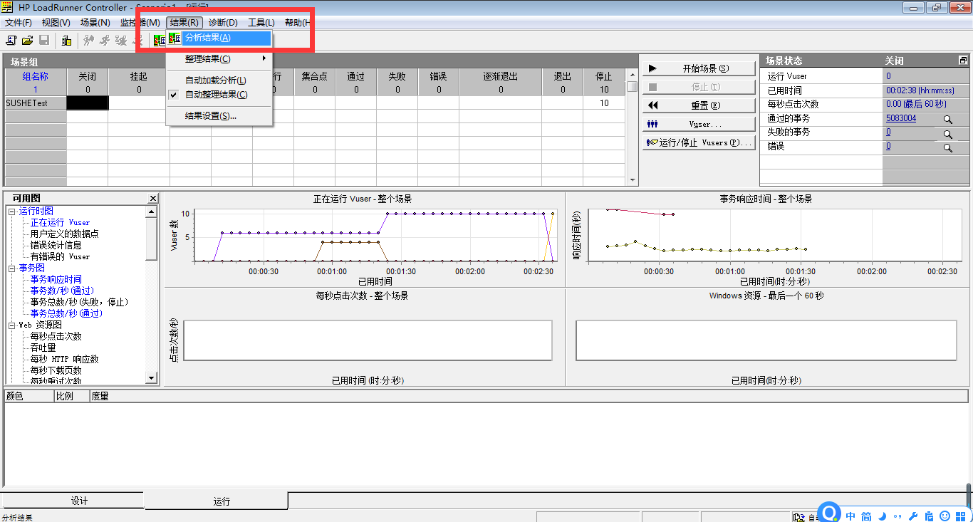This screenshot has height=522, width=973.
Task: Open the Vuser... dialog button
Action: pyautogui.click(x=699, y=124)
